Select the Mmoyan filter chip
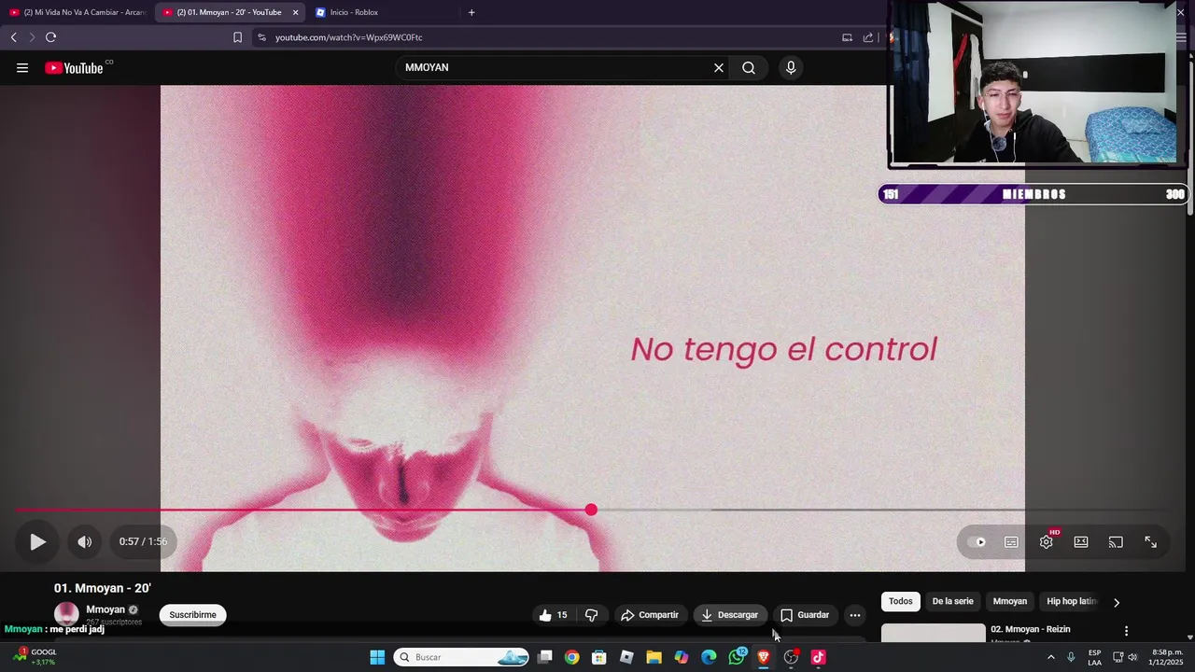 [x=1009, y=601]
